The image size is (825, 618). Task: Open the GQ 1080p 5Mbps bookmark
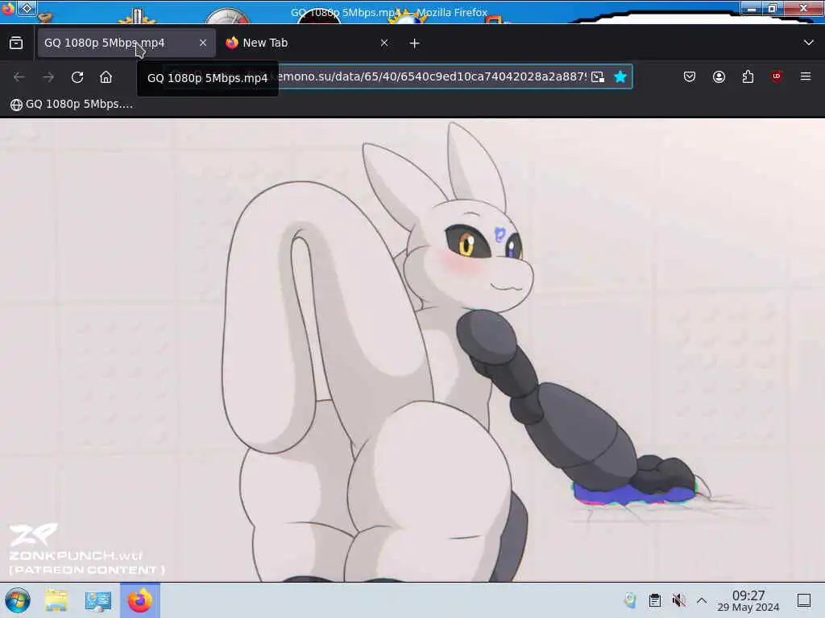click(72, 104)
